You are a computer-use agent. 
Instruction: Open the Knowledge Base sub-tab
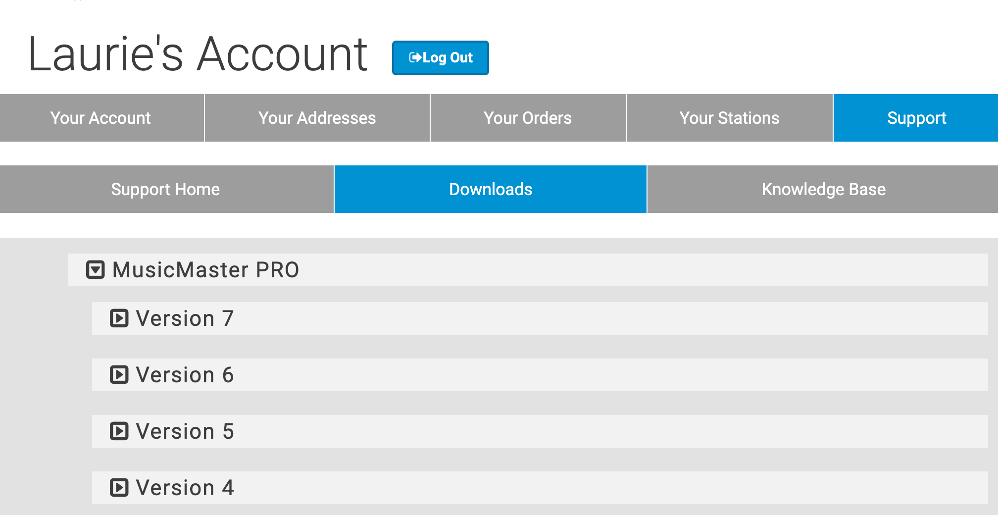pyautogui.click(x=823, y=189)
